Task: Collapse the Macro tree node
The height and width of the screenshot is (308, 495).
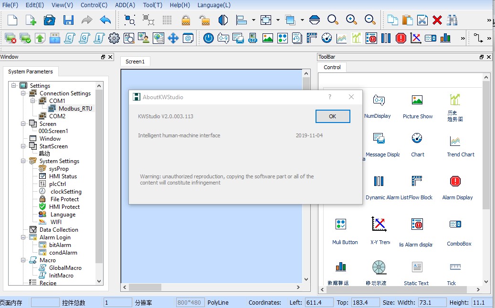Action: [x=23, y=260]
